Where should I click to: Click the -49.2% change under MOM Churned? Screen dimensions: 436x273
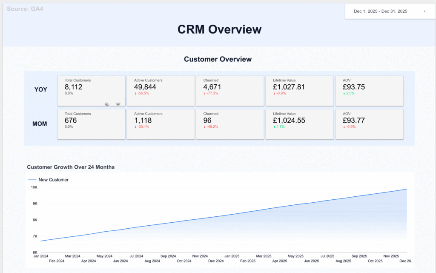pyautogui.click(x=211, y=127)
